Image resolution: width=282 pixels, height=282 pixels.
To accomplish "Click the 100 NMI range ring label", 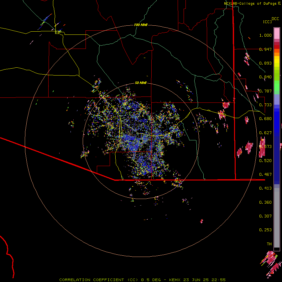I will pyautogui.click(x=141, y=25).
